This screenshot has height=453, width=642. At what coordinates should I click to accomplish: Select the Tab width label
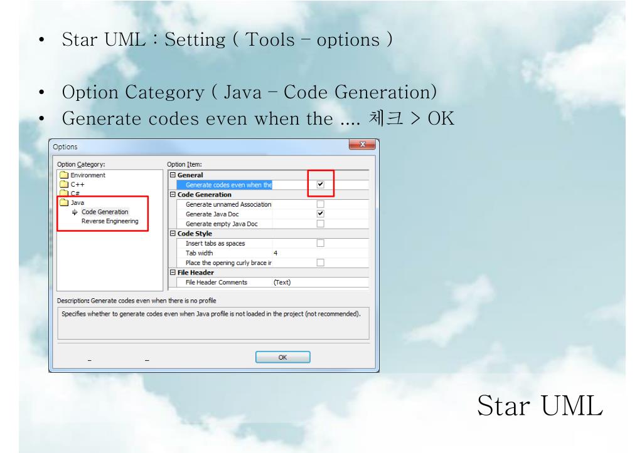click(x=199, y=253)
